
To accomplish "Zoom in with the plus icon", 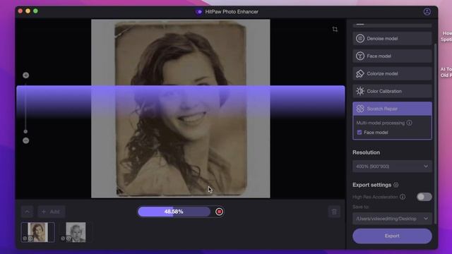I will 26,75.
